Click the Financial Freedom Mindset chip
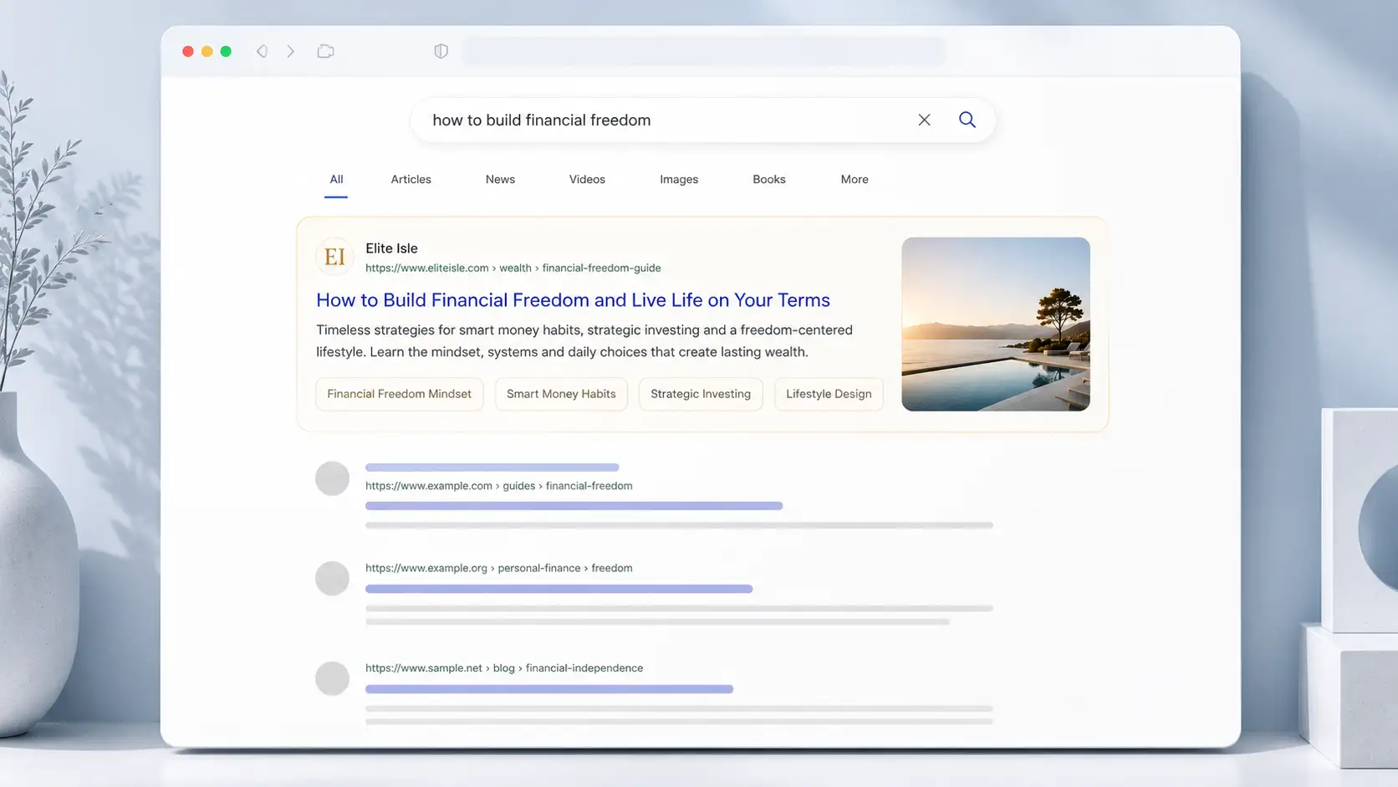The width and height of the screenshot is (1398, 787). tap(400, 394)
